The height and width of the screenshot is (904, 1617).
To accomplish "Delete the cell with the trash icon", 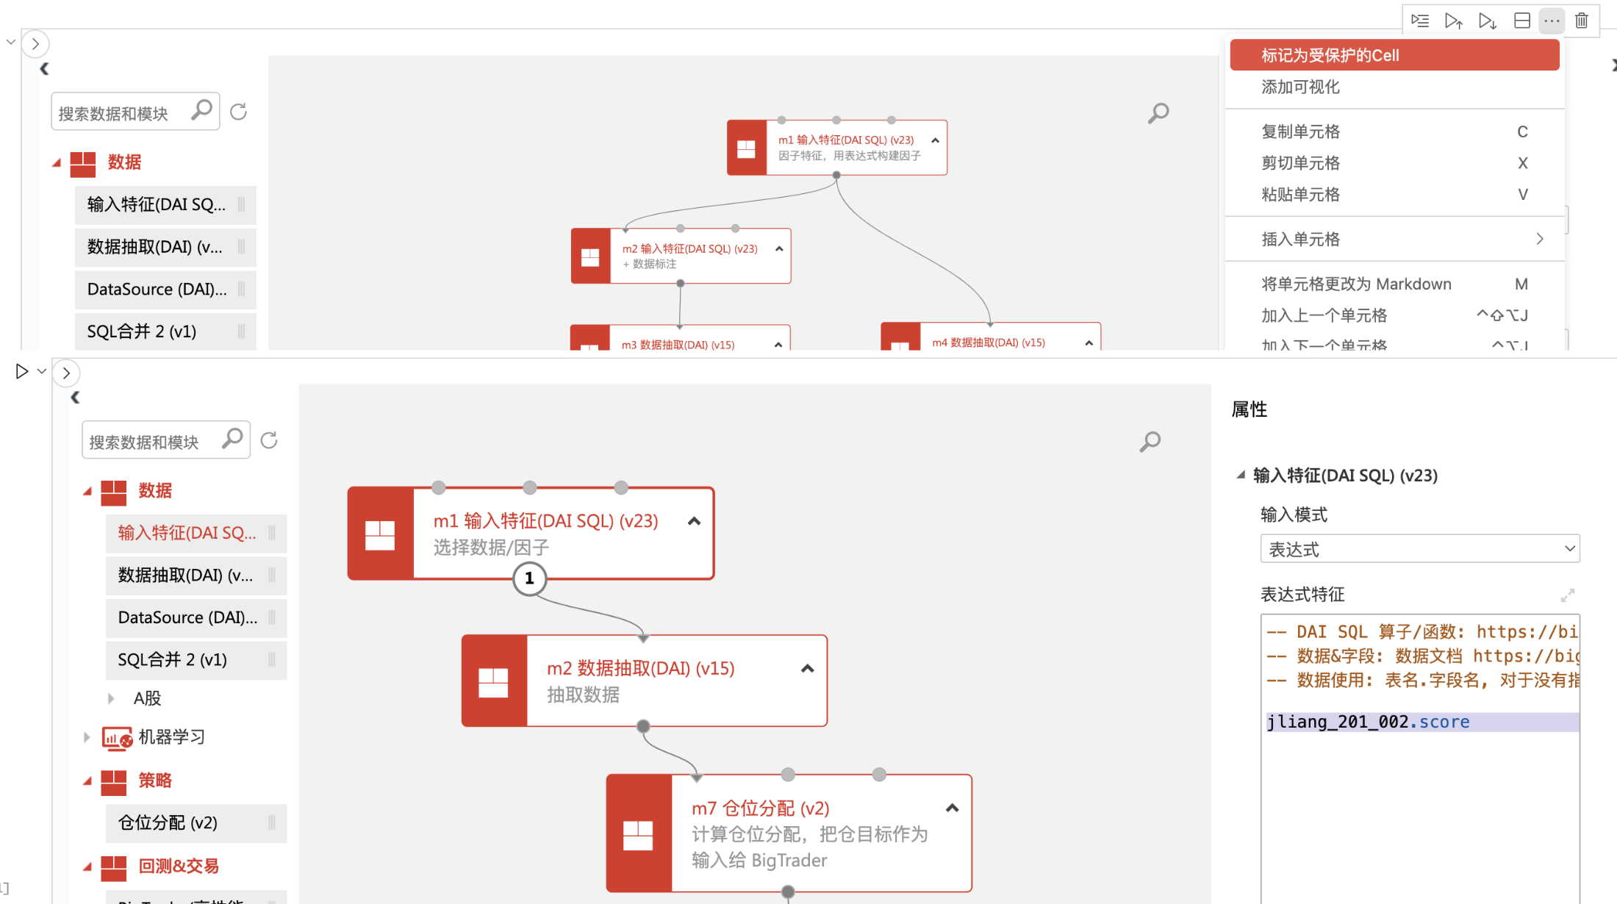I will 1582,21.
